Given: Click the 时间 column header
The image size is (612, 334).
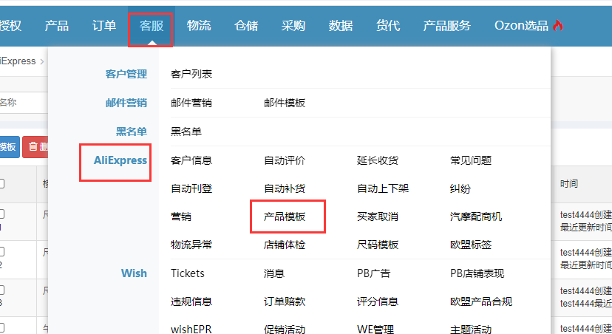Looking at the screenshot, I should click(569, 184).
